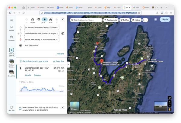Switch to the Page browser tab
The height and width of the screenshot is (123, 181).
pyautogui.click(x=108, y=8)
